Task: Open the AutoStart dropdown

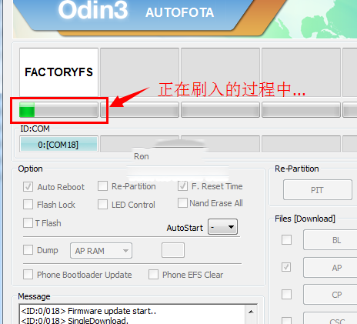Action: click(x=222, y=227)
